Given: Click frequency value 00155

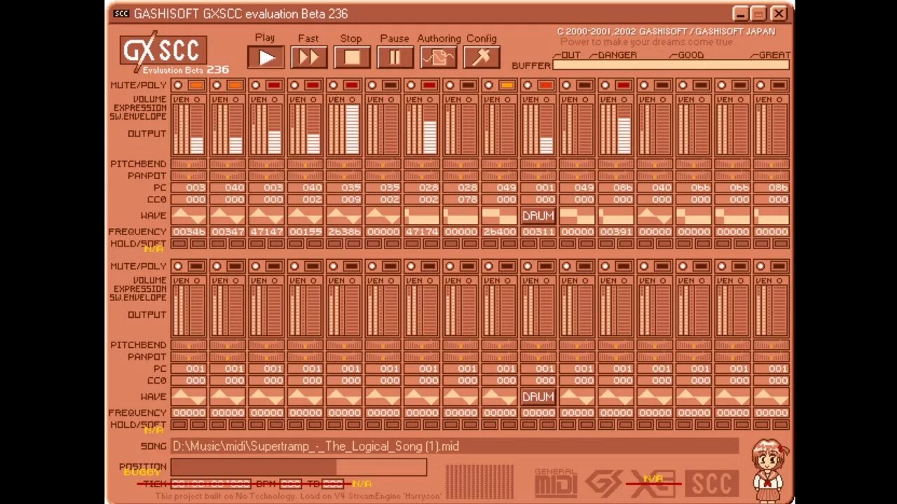Looking at the screenshot, I should (x=306, y=232).
